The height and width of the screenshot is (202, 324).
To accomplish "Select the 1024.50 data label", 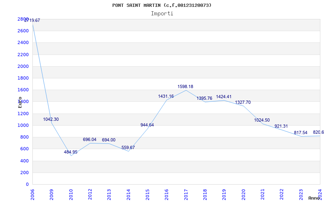I will click(262, 120).
